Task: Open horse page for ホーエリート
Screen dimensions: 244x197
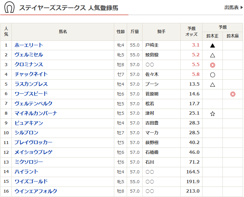Action: 29,45
